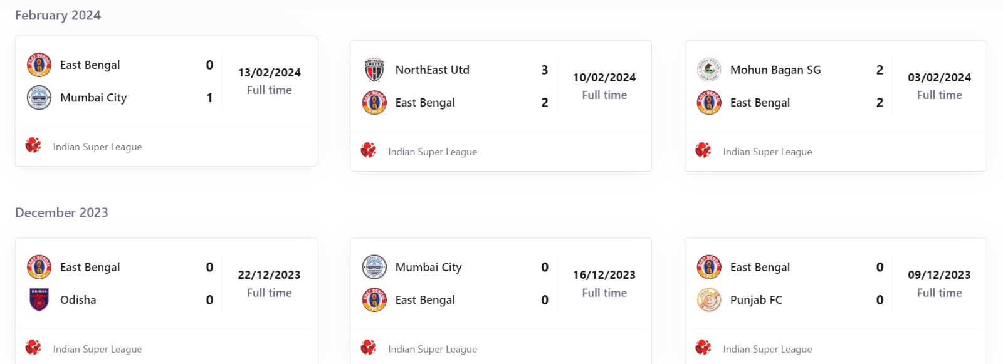Click the Mohun Bagan SG team crest
Viewport: 1003px width, 364px height.
(709, 70)
